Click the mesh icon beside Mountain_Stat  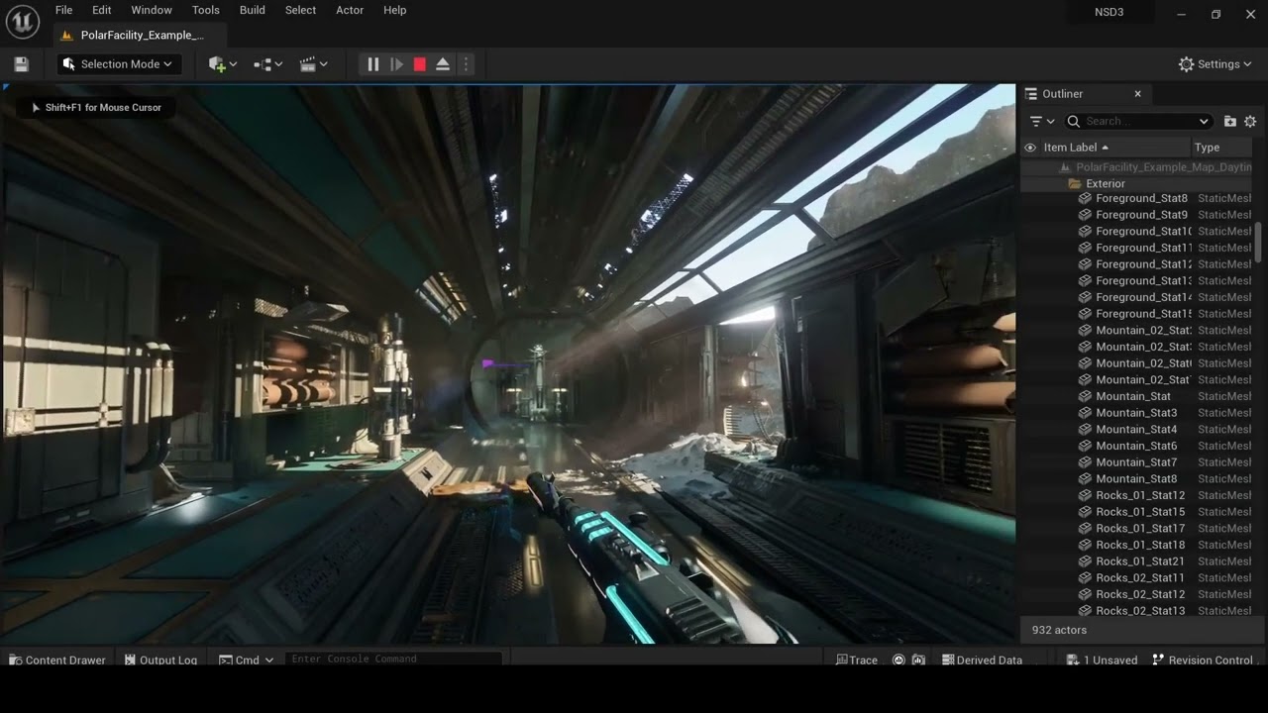point(1085,396)
